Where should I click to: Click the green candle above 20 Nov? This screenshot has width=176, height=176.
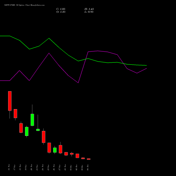tap(32, 120)
